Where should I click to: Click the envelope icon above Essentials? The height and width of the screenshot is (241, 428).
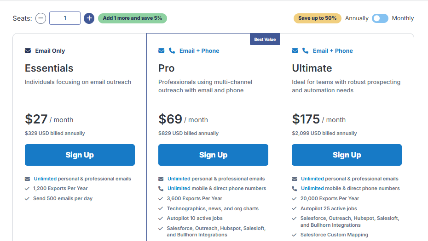point(28,50)
